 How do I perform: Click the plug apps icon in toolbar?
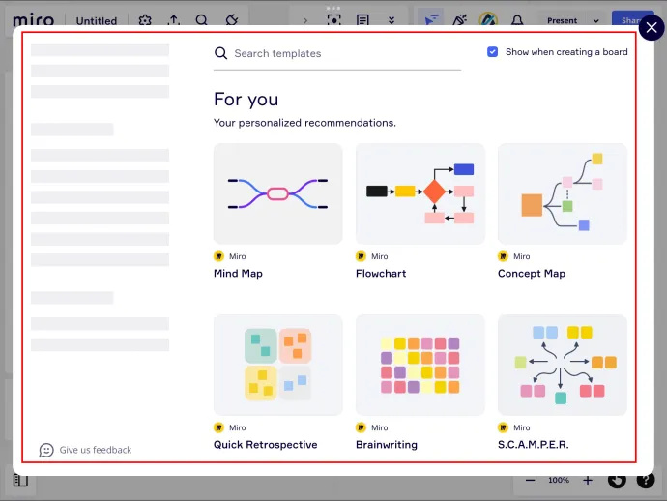tap(231, 20)
